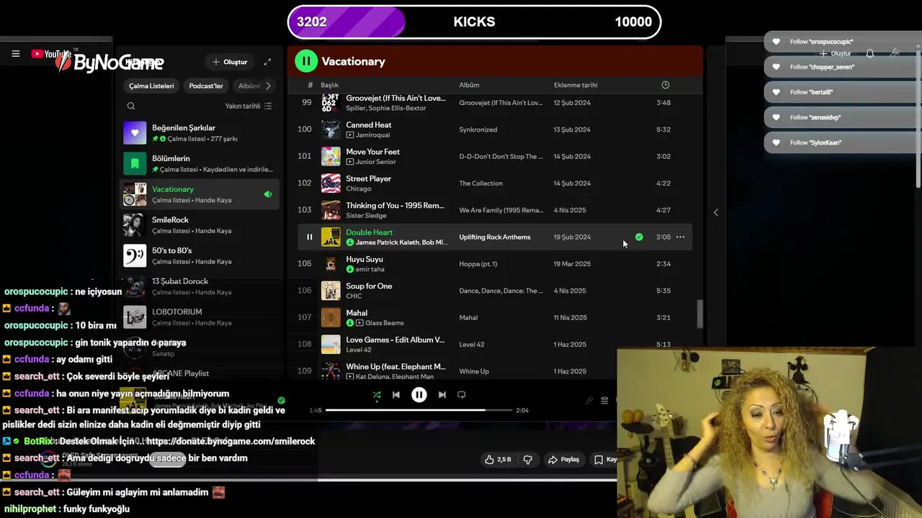The width and height of the screenshot is (922, 518).
Task: Select the Mahal track
Action: click(x=495, y=317)
